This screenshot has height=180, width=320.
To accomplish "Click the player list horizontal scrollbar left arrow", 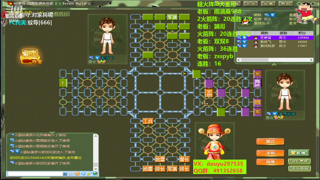I will coord(238,60).
